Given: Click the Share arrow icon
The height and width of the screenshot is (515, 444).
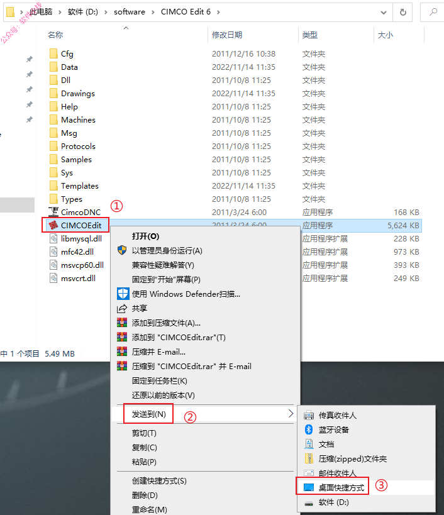Looking at the screenshot, I should (122, 308).
